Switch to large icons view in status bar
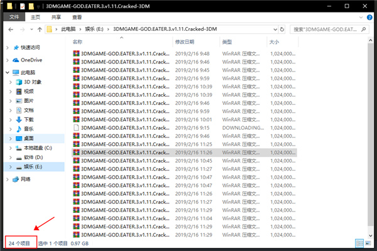Screen dimensions: 377x251 (x=368, y=243)
